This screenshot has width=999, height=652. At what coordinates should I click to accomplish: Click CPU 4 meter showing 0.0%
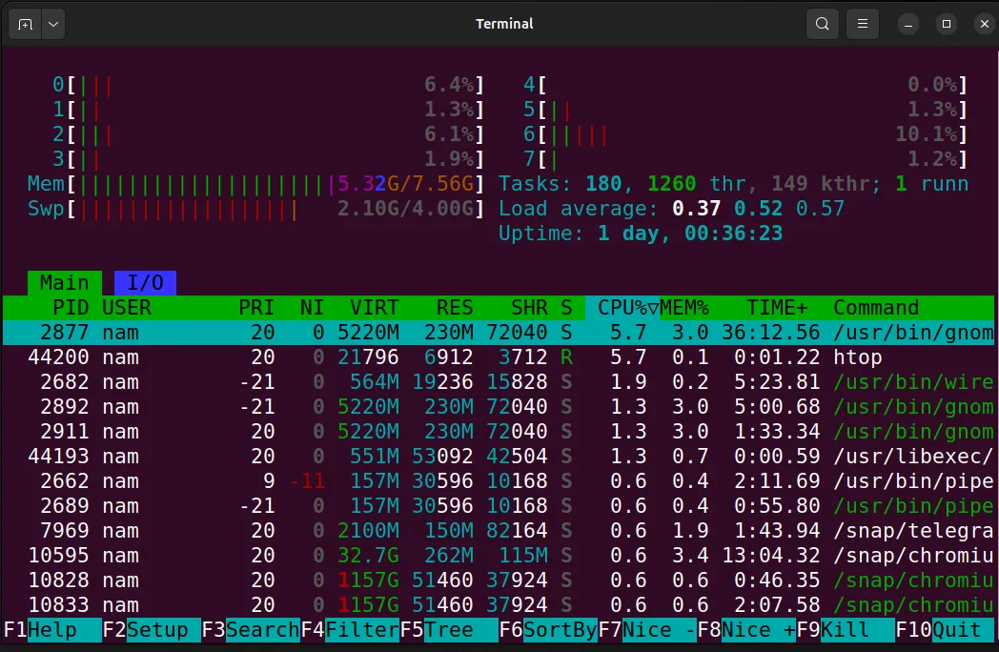tap(745, 85)
